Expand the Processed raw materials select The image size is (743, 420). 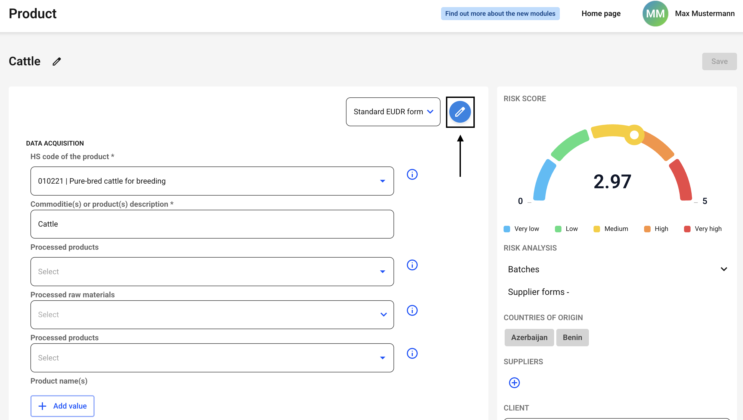[x=212, y=315]
